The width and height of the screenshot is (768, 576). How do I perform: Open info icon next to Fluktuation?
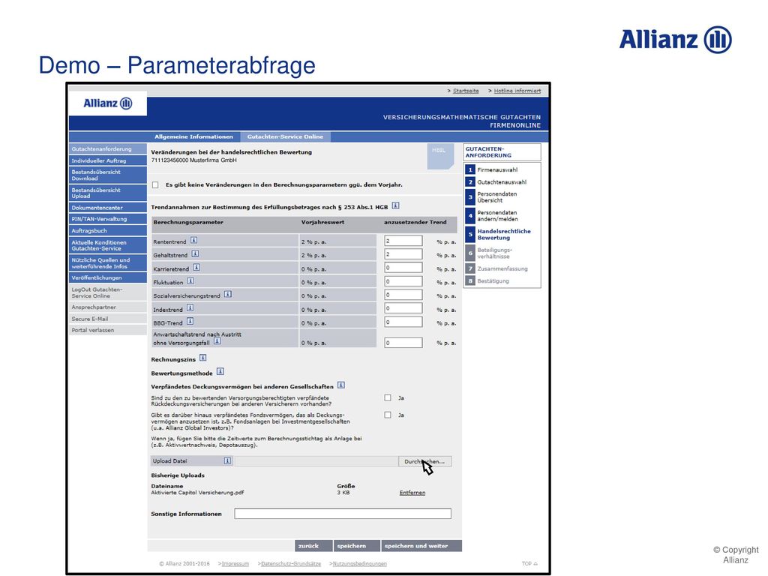190,281
